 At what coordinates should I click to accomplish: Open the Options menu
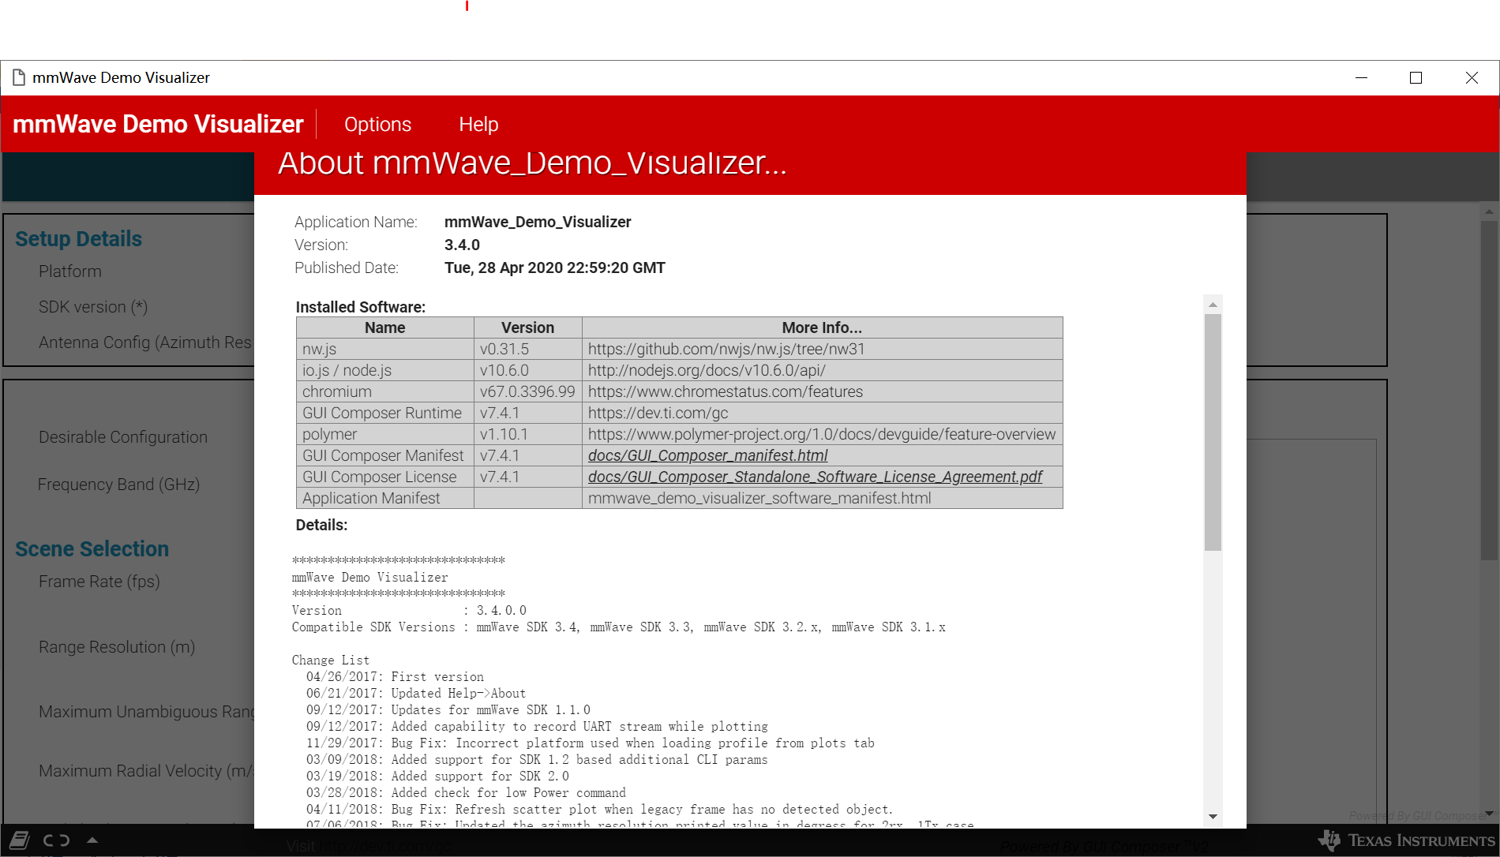tap(377, 124)
